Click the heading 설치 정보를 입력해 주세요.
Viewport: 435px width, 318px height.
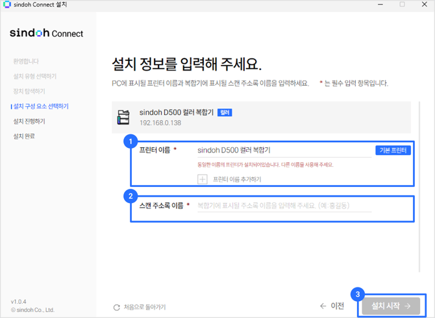pyautogui.click(x=187, y=64)
